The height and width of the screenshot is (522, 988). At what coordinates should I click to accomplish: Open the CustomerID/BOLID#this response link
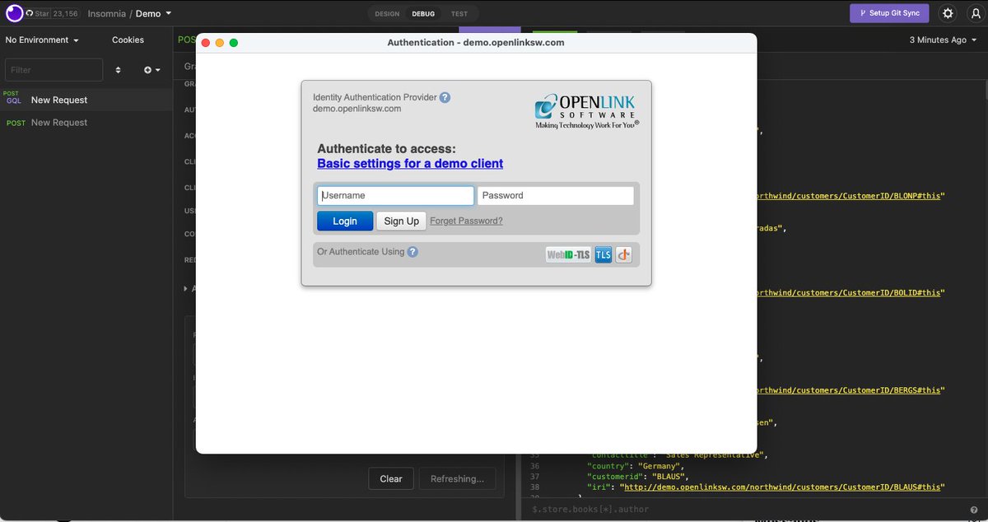851,292
